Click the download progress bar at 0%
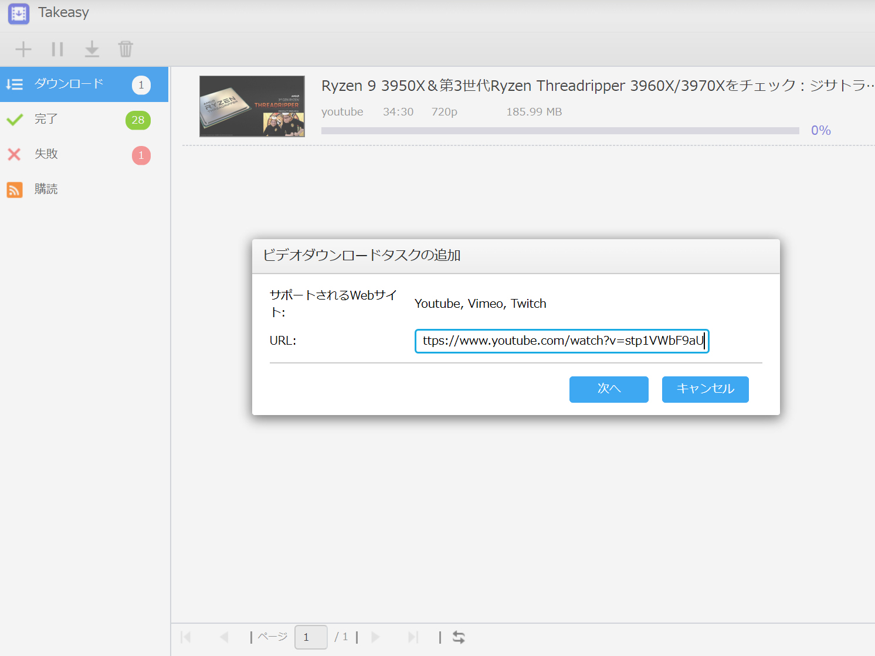 coord(560,131)
